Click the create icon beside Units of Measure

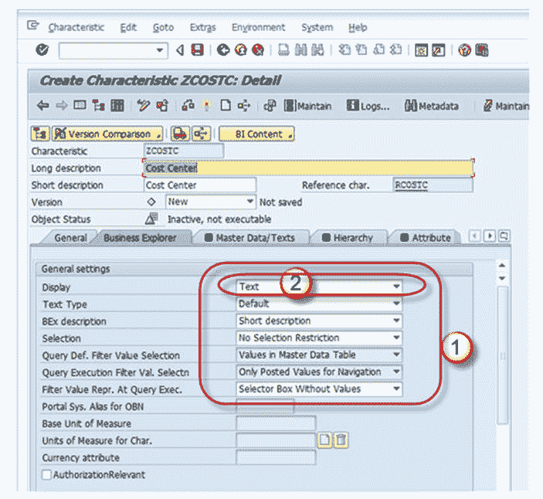click(x=324, y=440)
